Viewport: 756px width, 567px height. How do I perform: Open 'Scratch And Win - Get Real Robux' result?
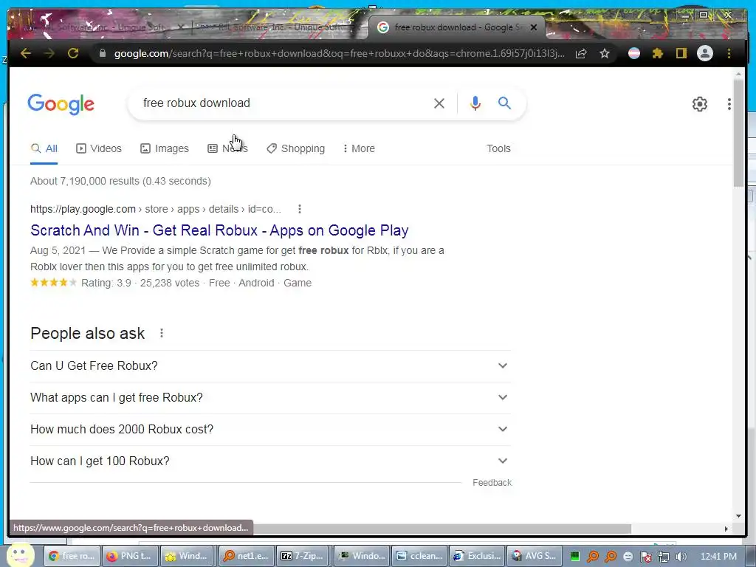click(x=219, y=230)
